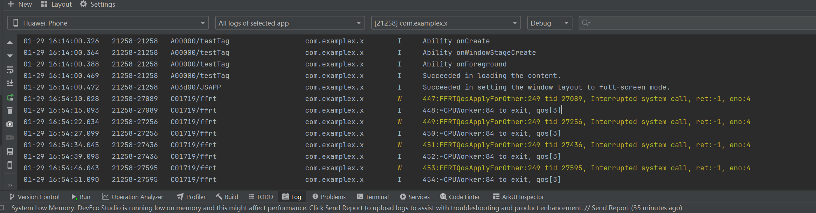816x213 pixels.
Task: Click the A03d00/JSAPP tag
Action: point(196,87)
